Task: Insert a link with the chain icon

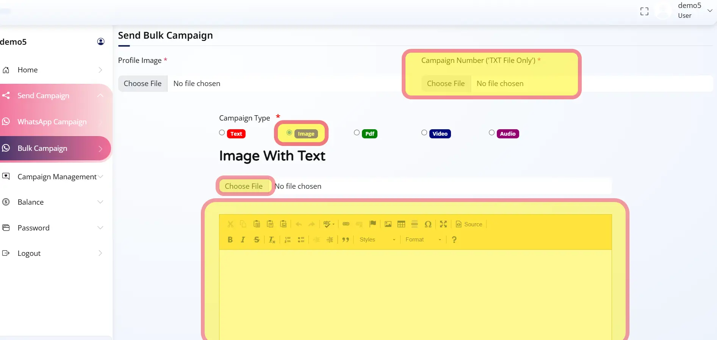Action: click(x=346, y=224)
